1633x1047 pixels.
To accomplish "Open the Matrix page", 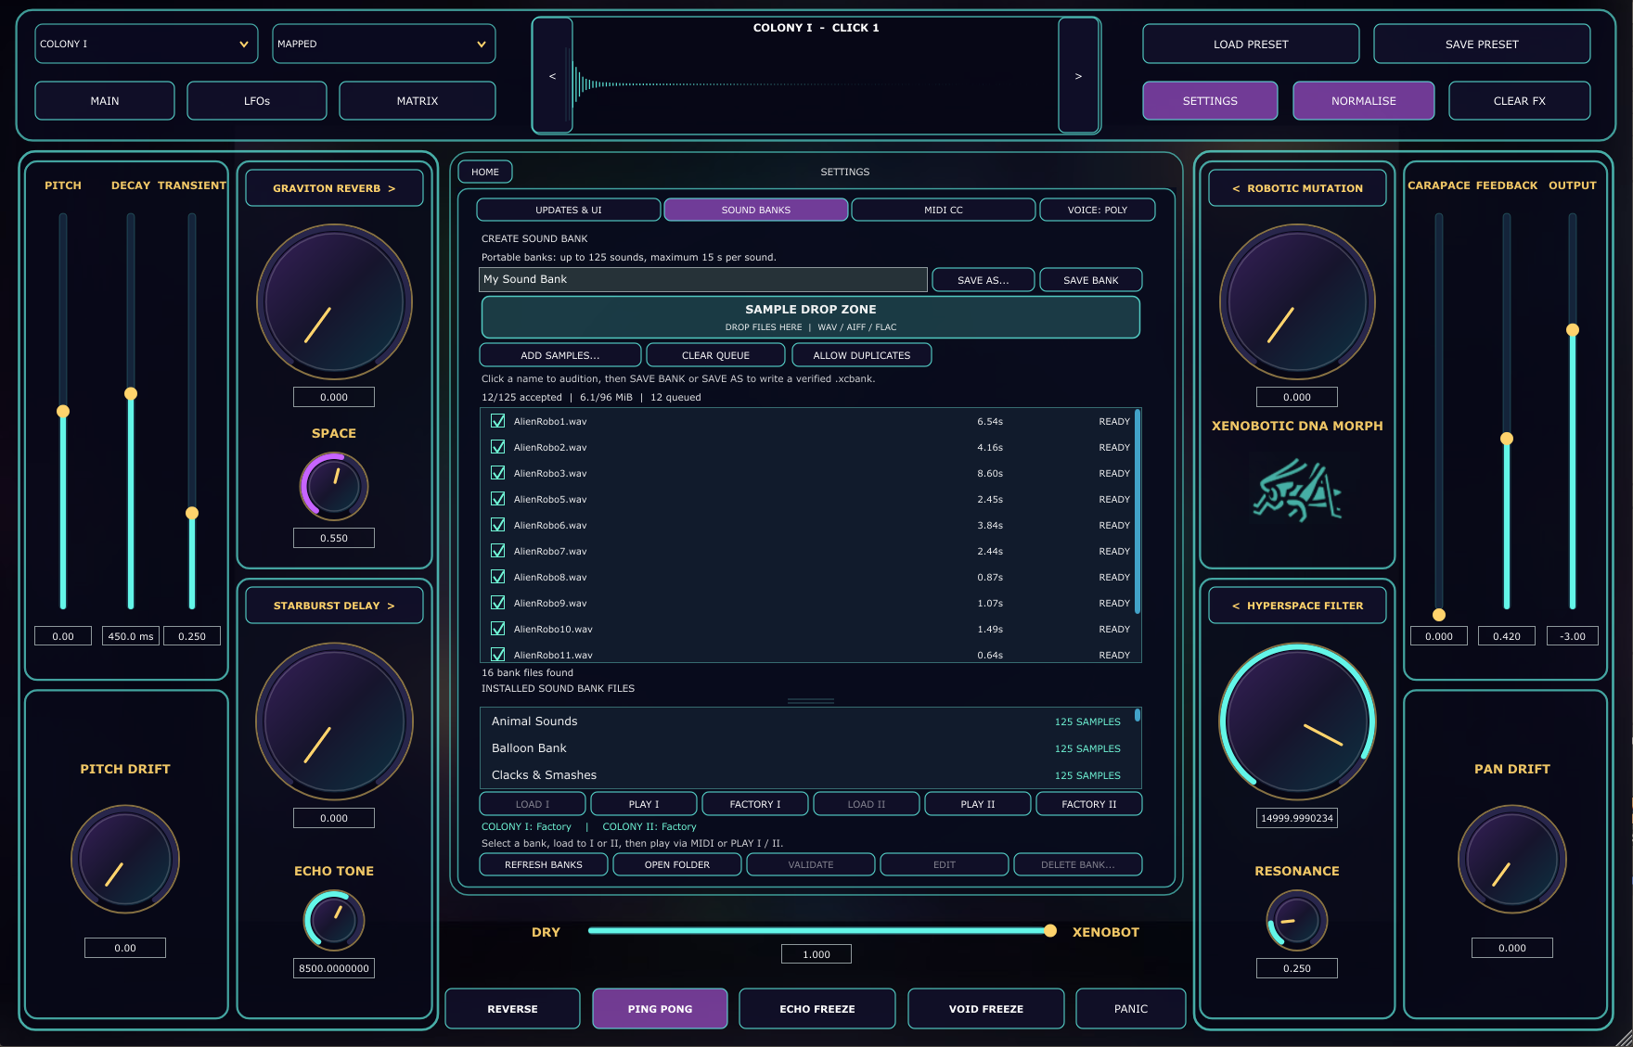I will pyautogui.click(x=418, y=101).
